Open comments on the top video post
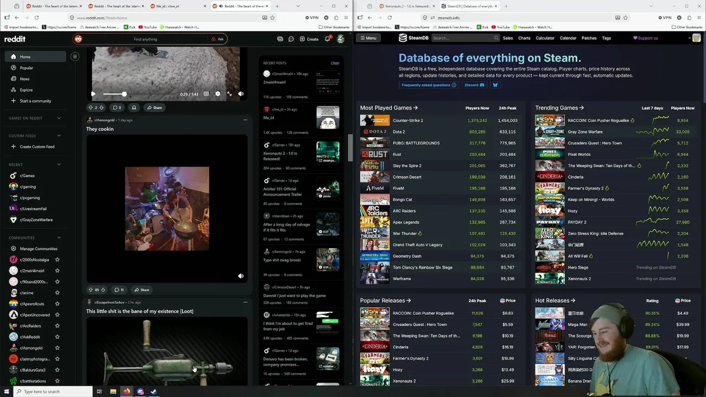The width and height of the screenshot is (706, 397). [x=117, y=108]
